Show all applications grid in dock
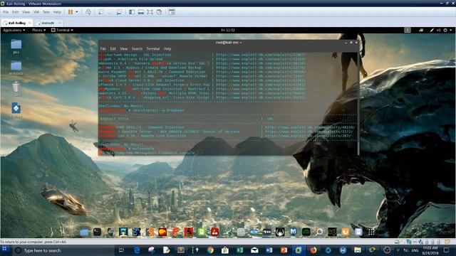456x256 pixels. coord(371,232)
